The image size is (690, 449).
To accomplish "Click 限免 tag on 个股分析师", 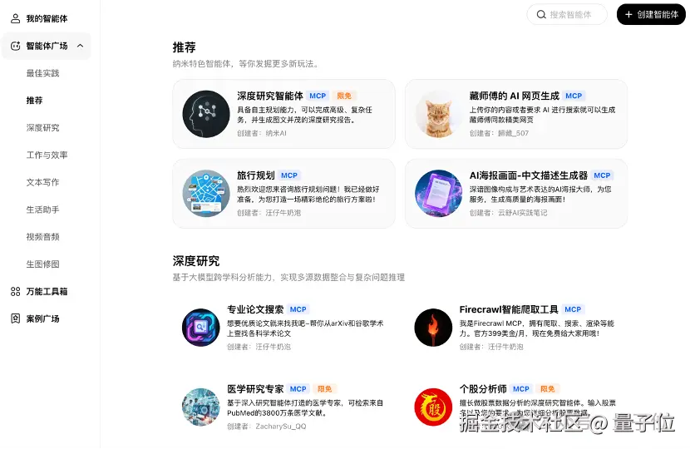I will 547,389.
